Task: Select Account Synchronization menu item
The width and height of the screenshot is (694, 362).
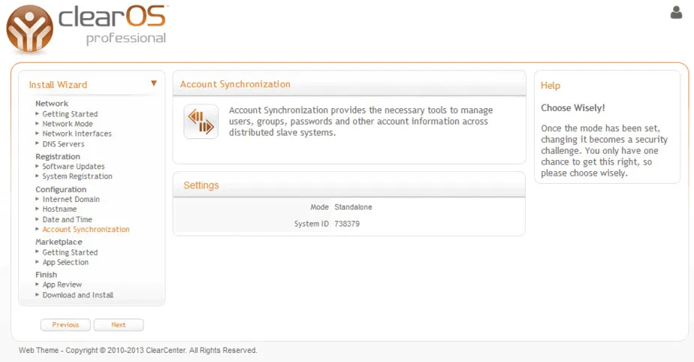Action: tap(86, 230)
